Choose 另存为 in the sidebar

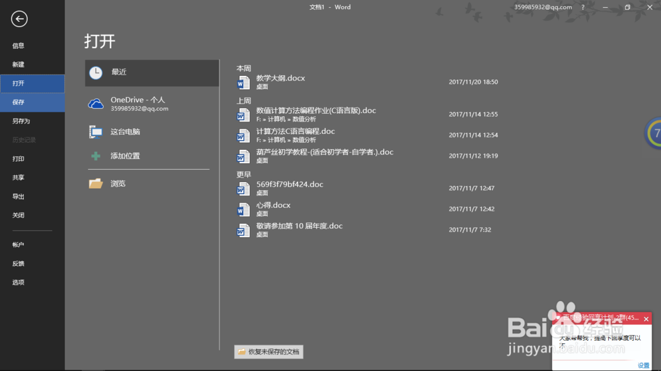coord(32,121)
